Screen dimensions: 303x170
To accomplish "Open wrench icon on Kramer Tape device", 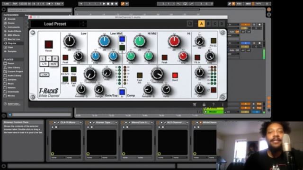I will pyautogui.click(x=94, y=122).
